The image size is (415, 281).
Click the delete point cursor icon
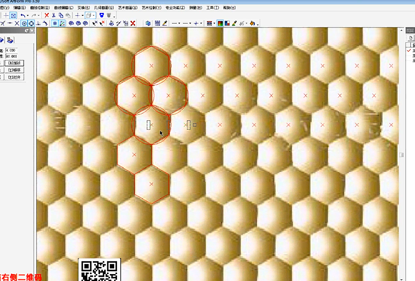coord(102,24)
